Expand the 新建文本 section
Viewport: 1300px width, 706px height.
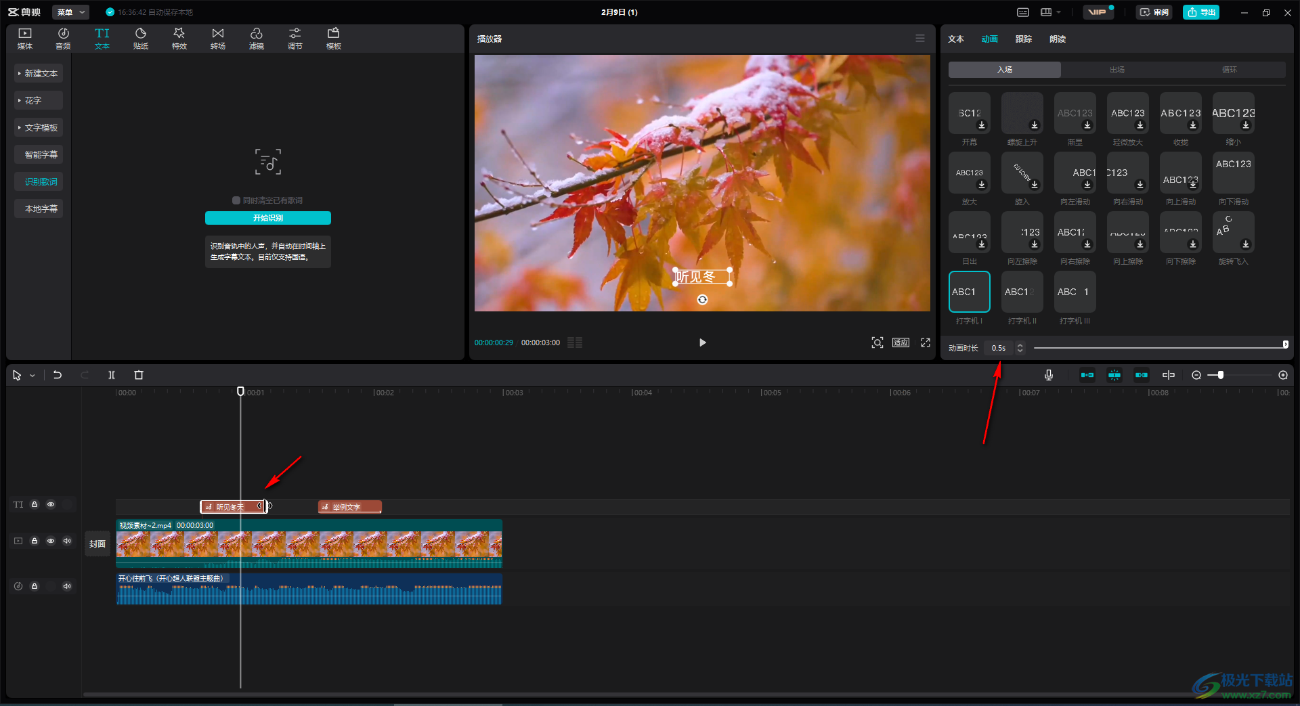tap(39, 73)
